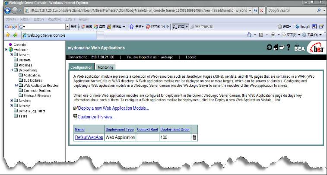
Task: Click the Google toolbar search field
Action: (x=42, y=27)
